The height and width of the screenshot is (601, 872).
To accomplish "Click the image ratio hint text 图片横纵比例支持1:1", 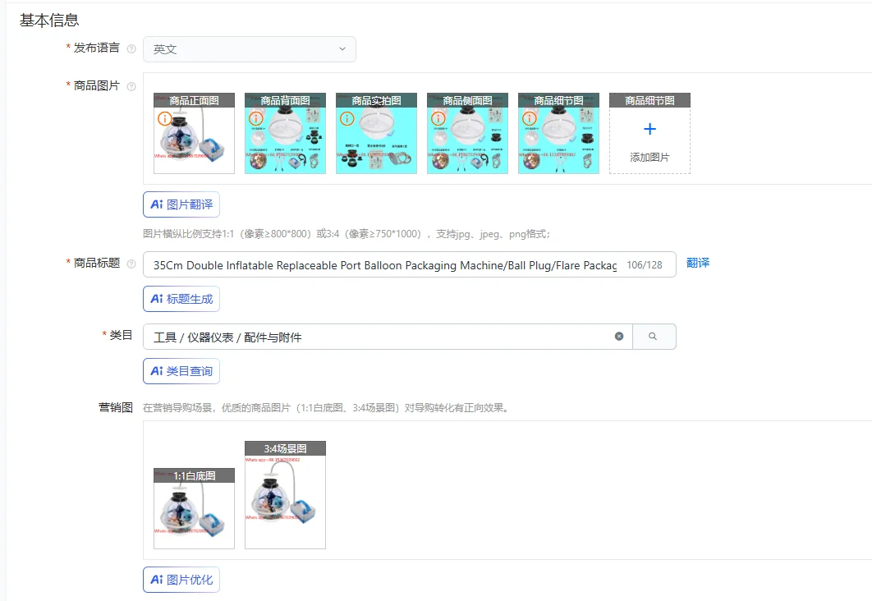I will [347, 234].
